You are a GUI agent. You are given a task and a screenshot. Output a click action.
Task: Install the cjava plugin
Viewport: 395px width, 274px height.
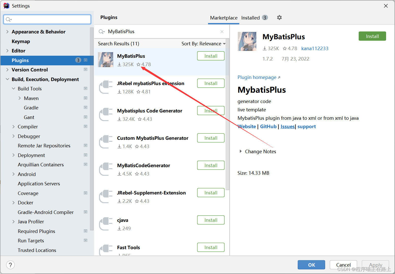211,220
